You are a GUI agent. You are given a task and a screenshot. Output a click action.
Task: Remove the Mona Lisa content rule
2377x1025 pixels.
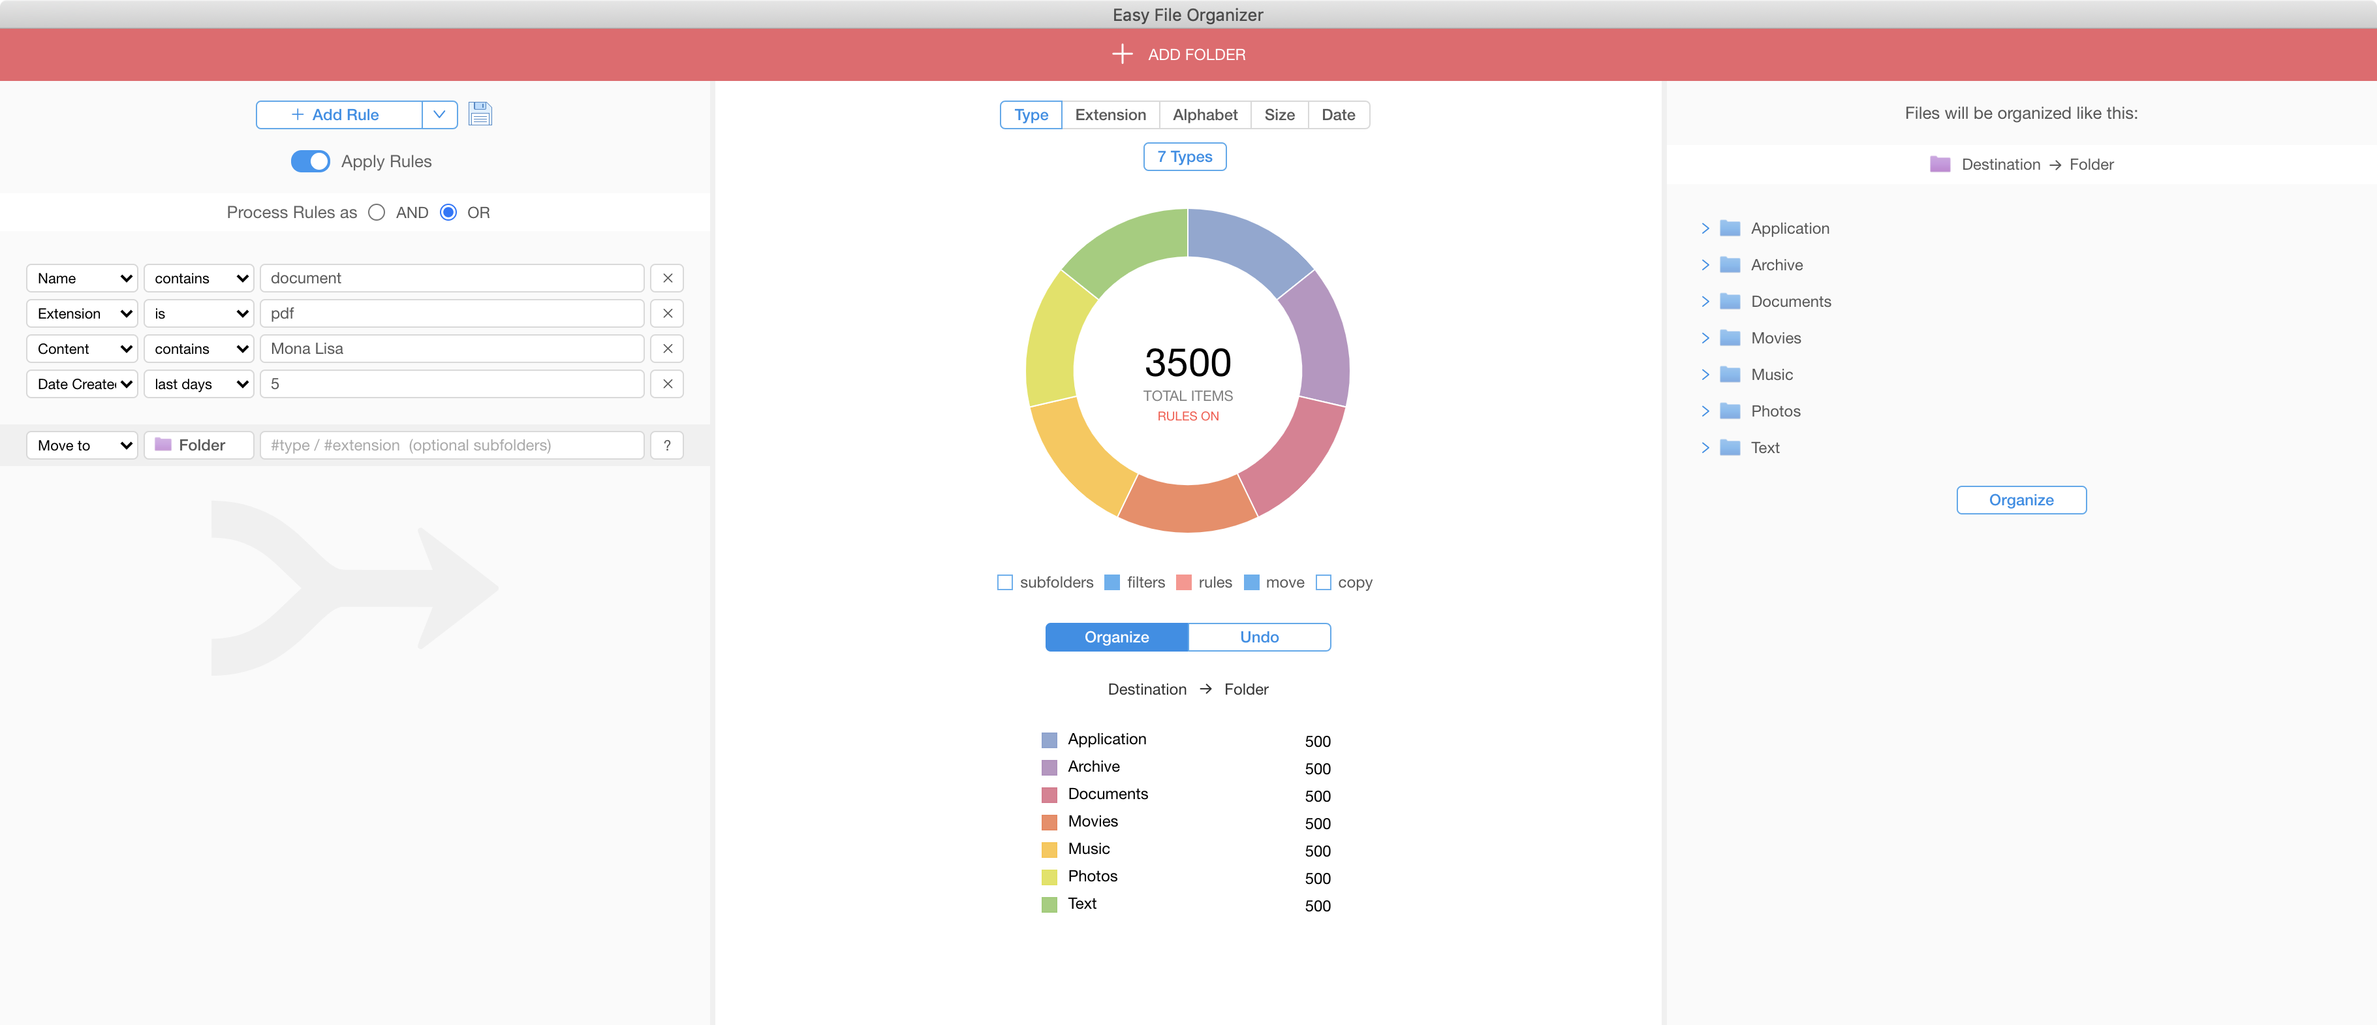click(667, 348)
